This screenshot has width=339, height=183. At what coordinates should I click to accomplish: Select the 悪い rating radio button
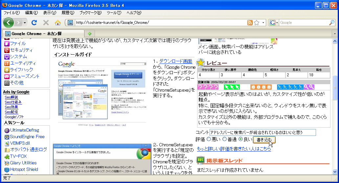[x=209, y=139]
